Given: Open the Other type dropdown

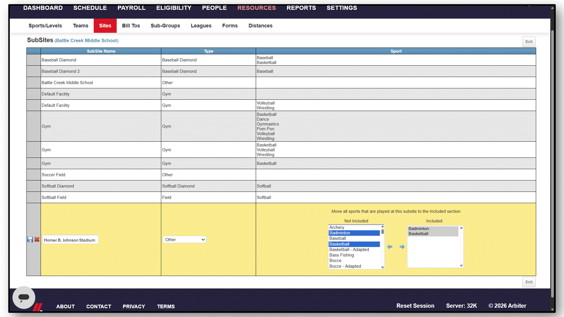Looking at the screenshot, I should 184,240.
